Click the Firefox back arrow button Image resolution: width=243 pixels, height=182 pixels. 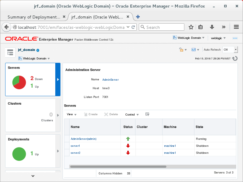pyautogui.click(x=6, y=27)
